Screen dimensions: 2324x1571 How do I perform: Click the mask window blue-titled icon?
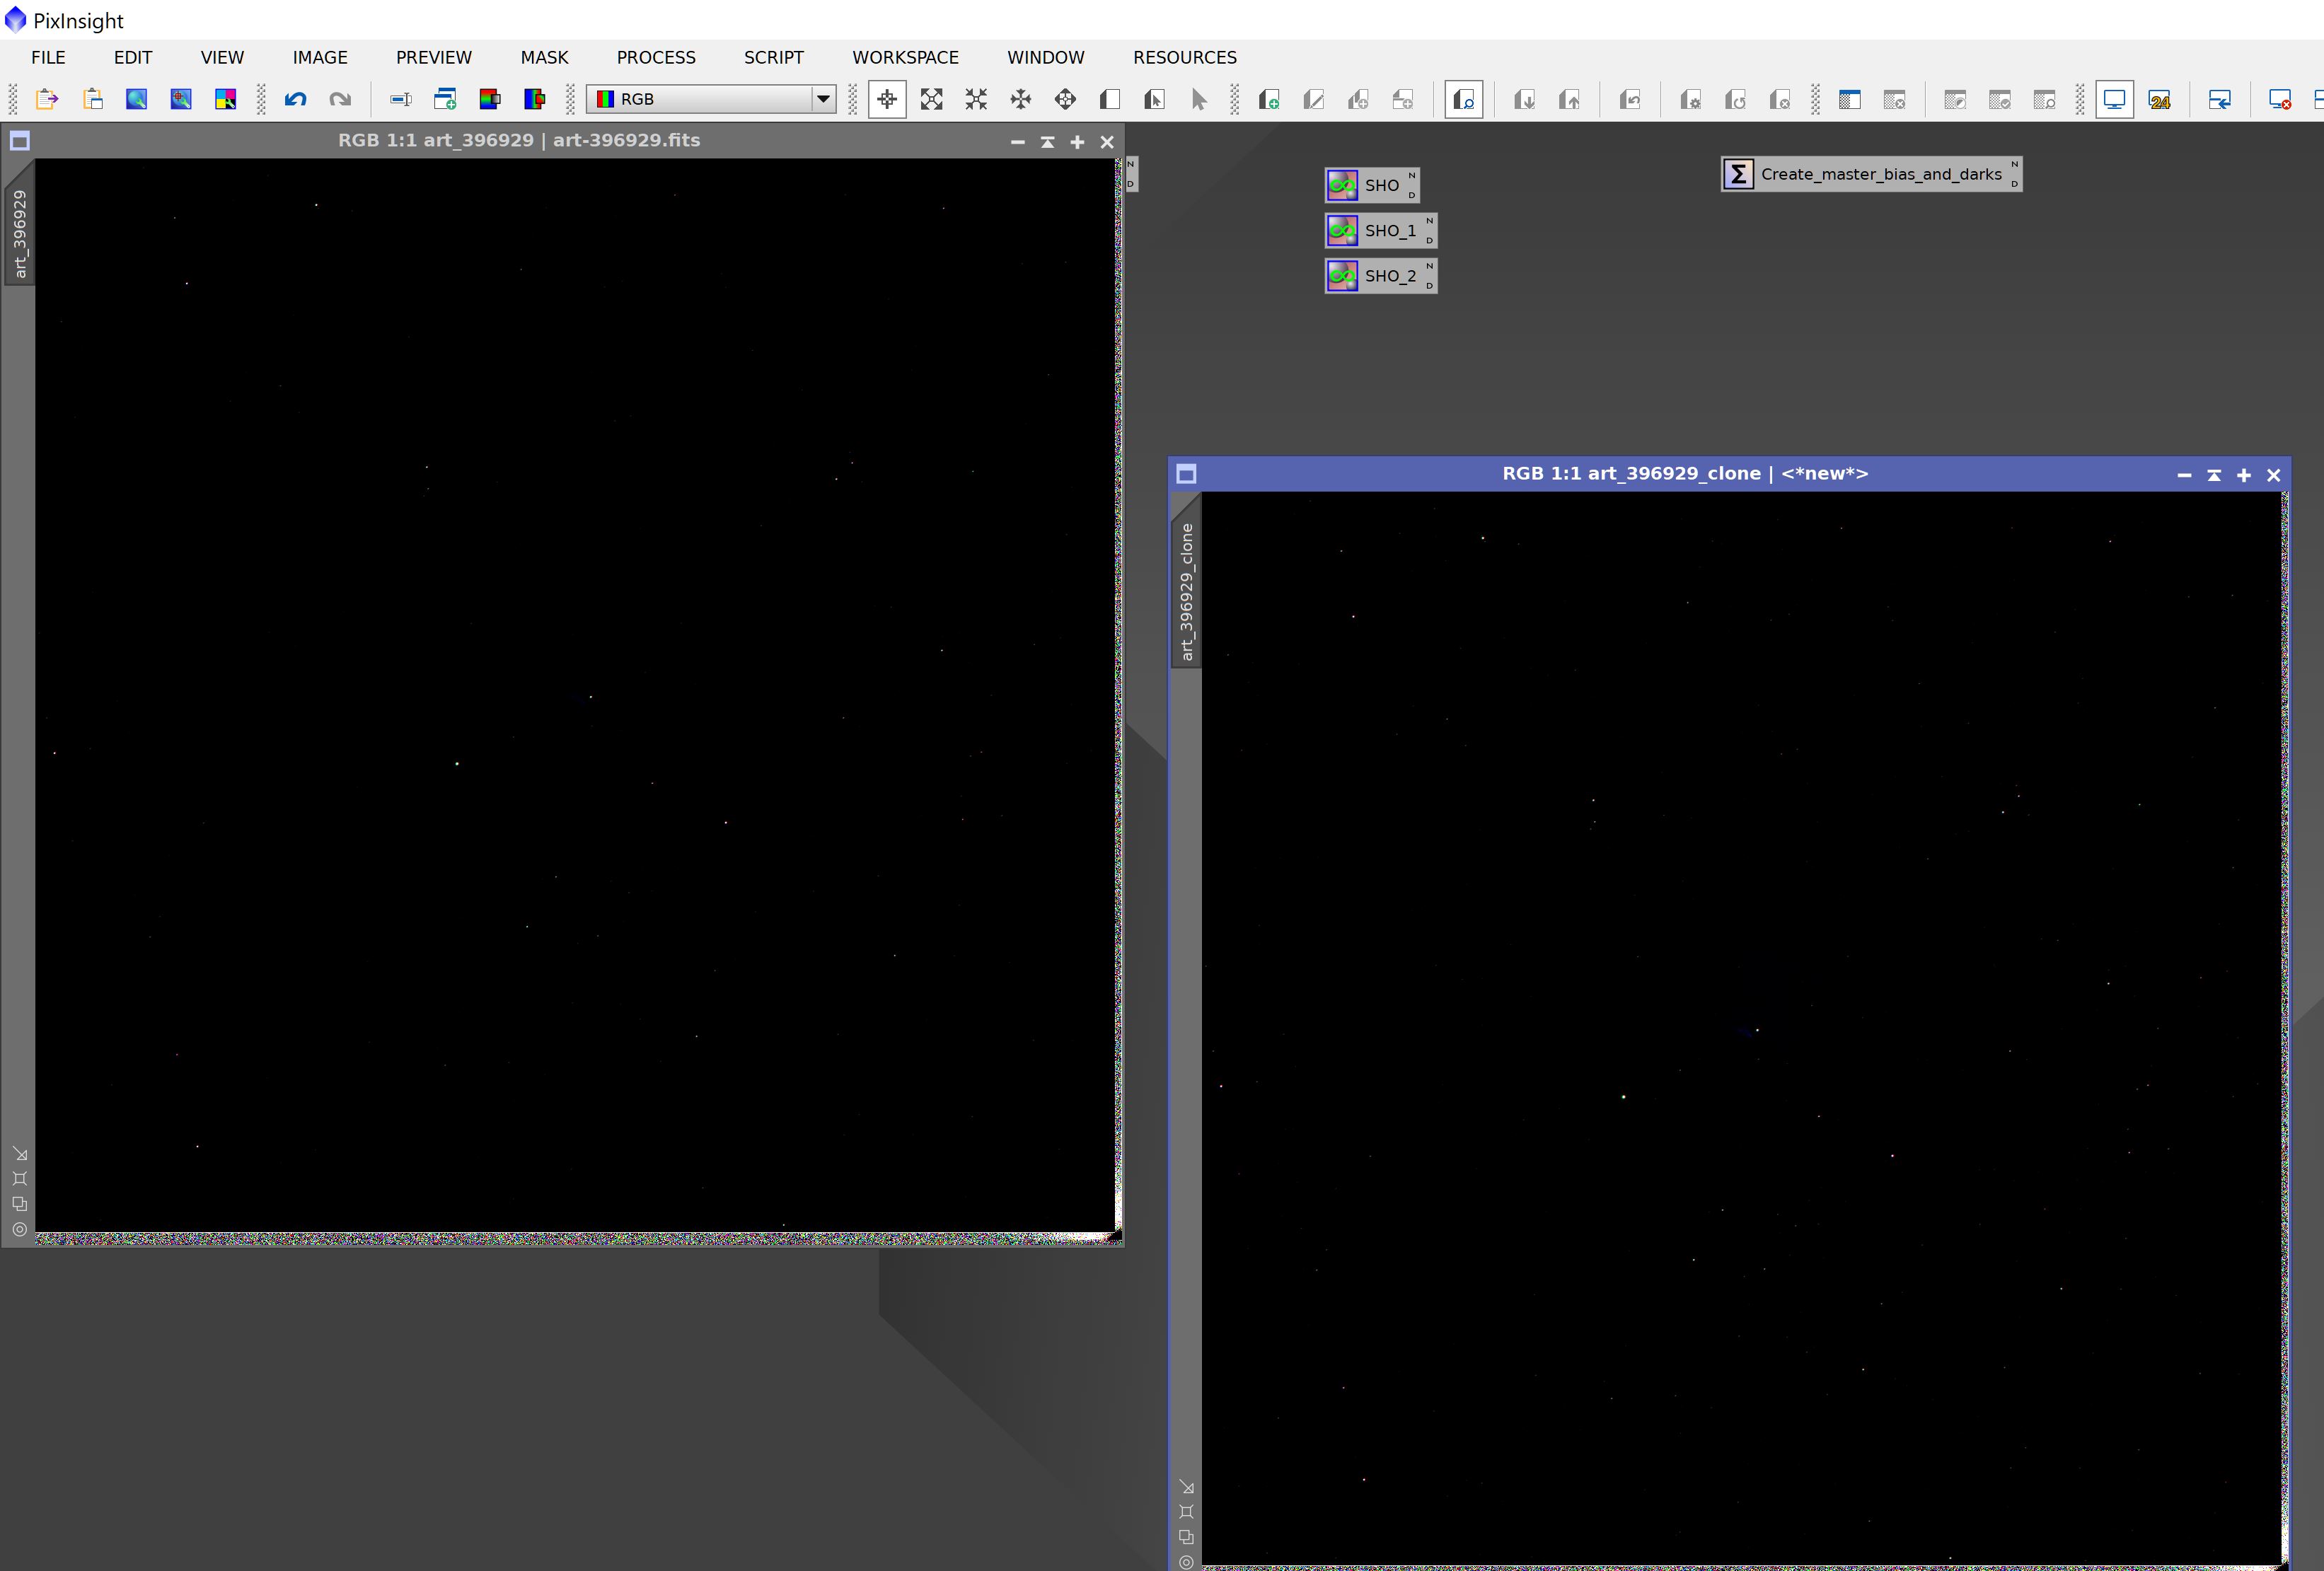tap(1850, 99)
